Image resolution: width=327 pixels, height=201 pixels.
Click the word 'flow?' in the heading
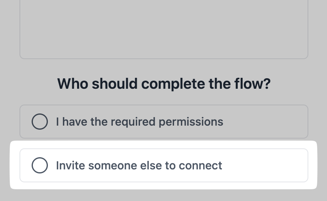point(252,84)
